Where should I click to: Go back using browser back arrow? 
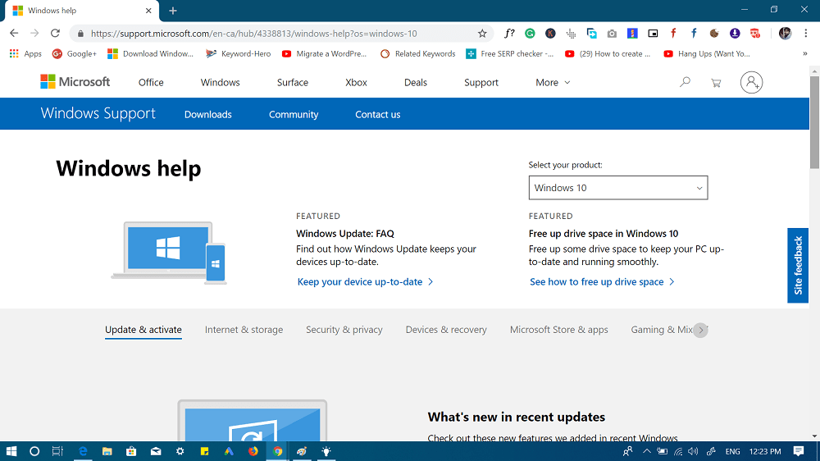click(14, 34)
